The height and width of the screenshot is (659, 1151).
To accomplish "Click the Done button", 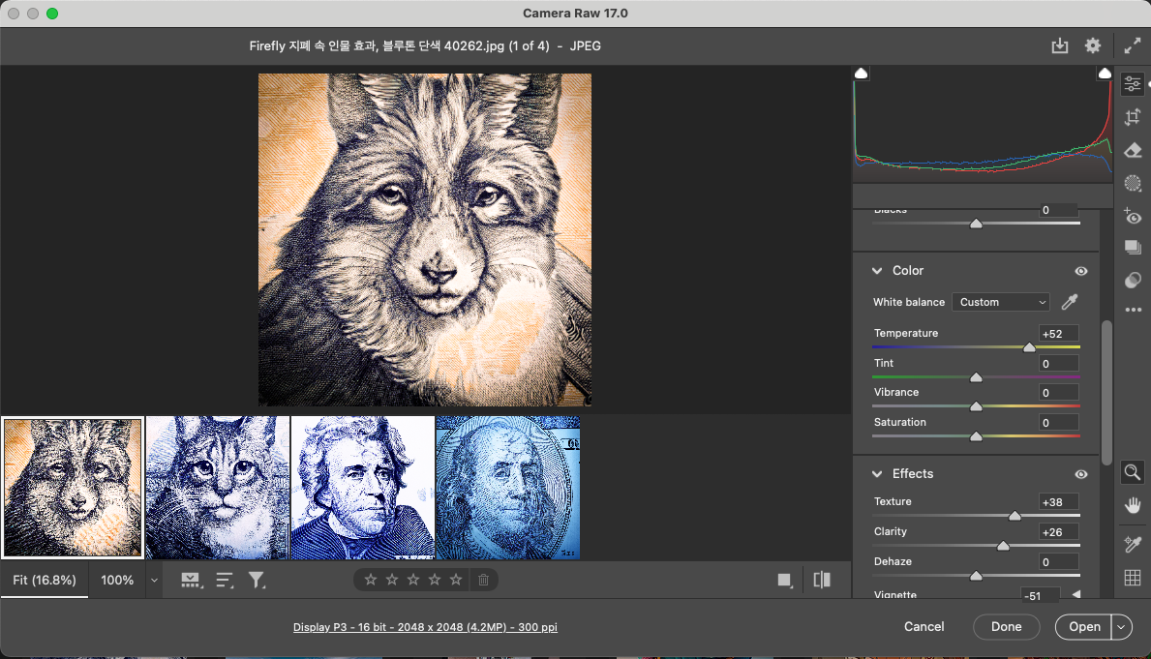I will [1007, 627].
